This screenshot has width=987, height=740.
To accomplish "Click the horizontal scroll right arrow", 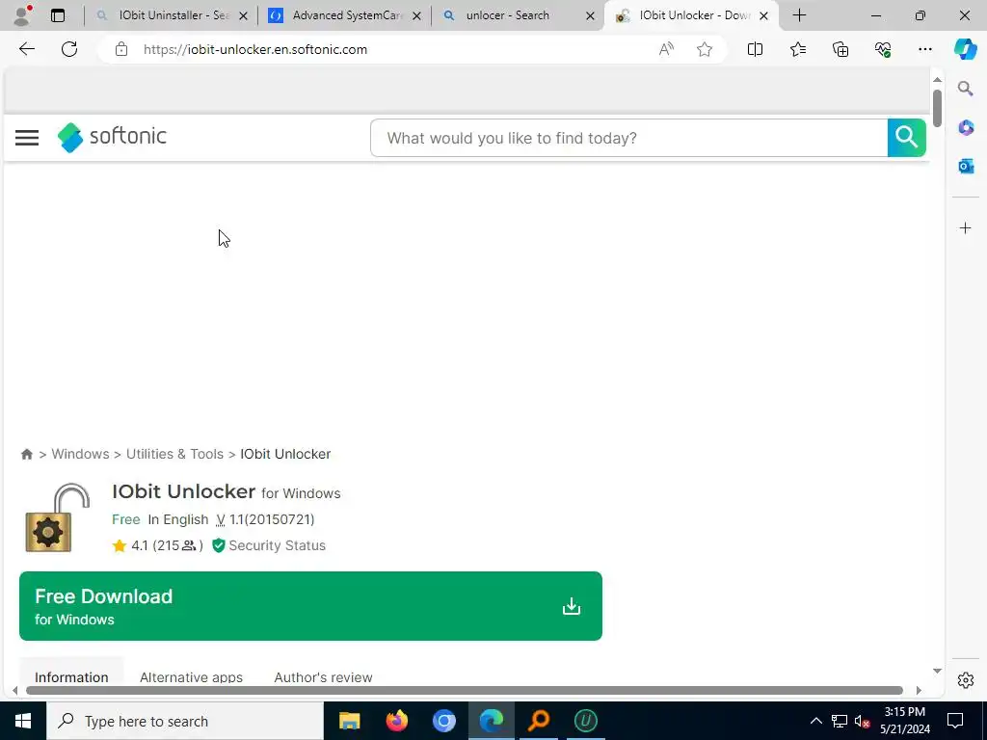I will [919, 690].
